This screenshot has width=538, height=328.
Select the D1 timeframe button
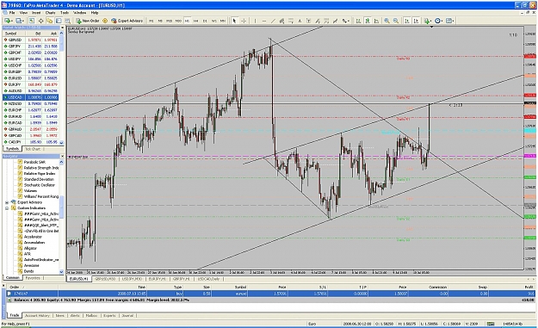coord(205,21)
